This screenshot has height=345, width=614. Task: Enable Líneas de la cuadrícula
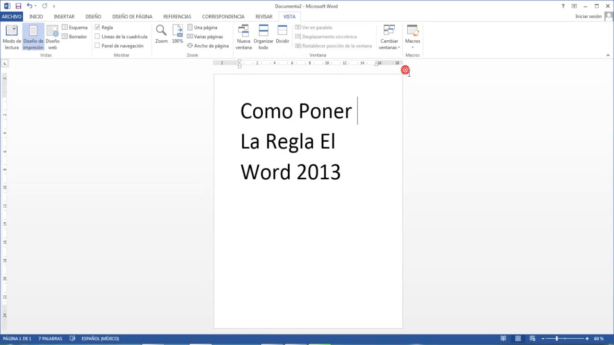click(97, 36)
